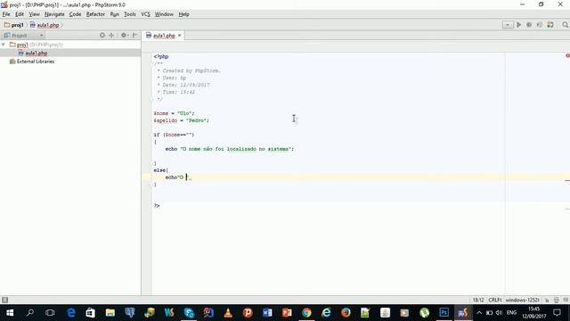Open the Edit menu
Viewport: 570px width, 321px height.
20,14
